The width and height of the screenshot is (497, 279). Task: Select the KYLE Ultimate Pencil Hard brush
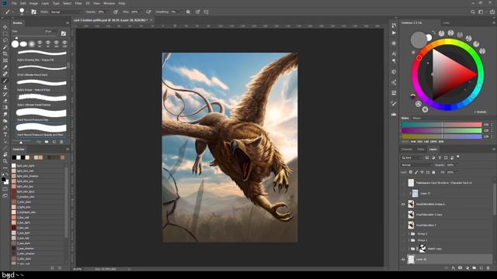tap(41, 70)
